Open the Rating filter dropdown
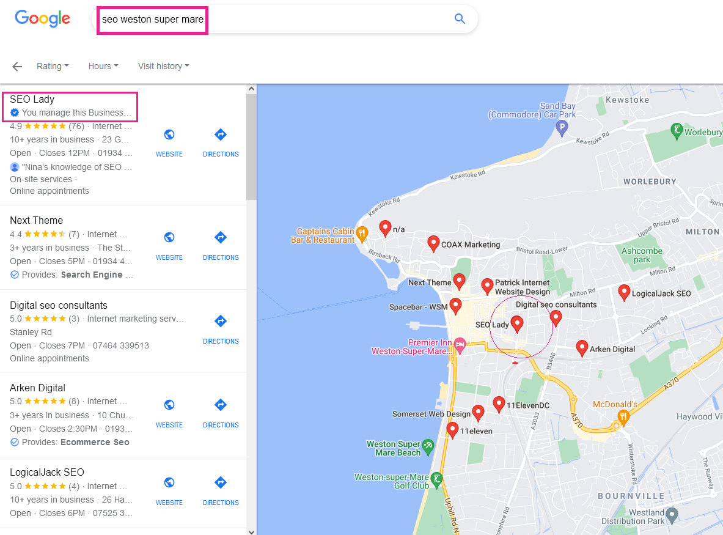Viewport: 723px width, 535px height. coord(53,66)
